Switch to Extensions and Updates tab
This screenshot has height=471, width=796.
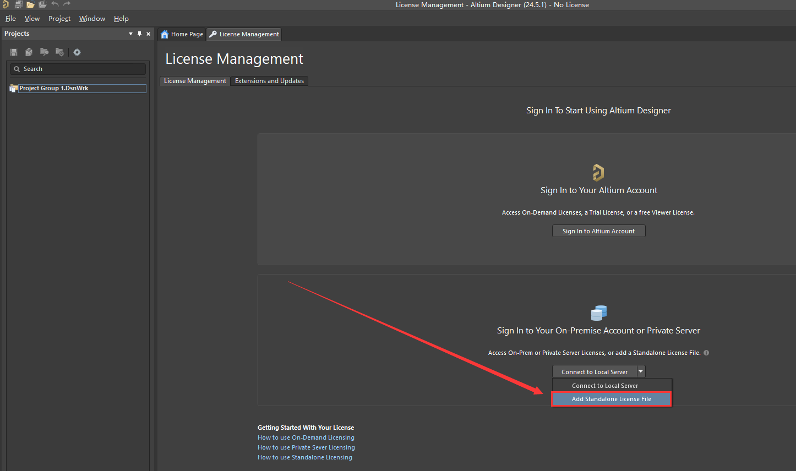coord(269,81)
